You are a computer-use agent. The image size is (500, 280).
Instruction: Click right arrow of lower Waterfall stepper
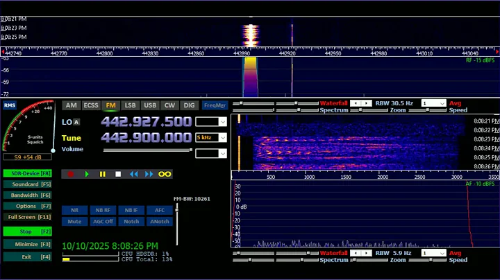tap(367, 253)
